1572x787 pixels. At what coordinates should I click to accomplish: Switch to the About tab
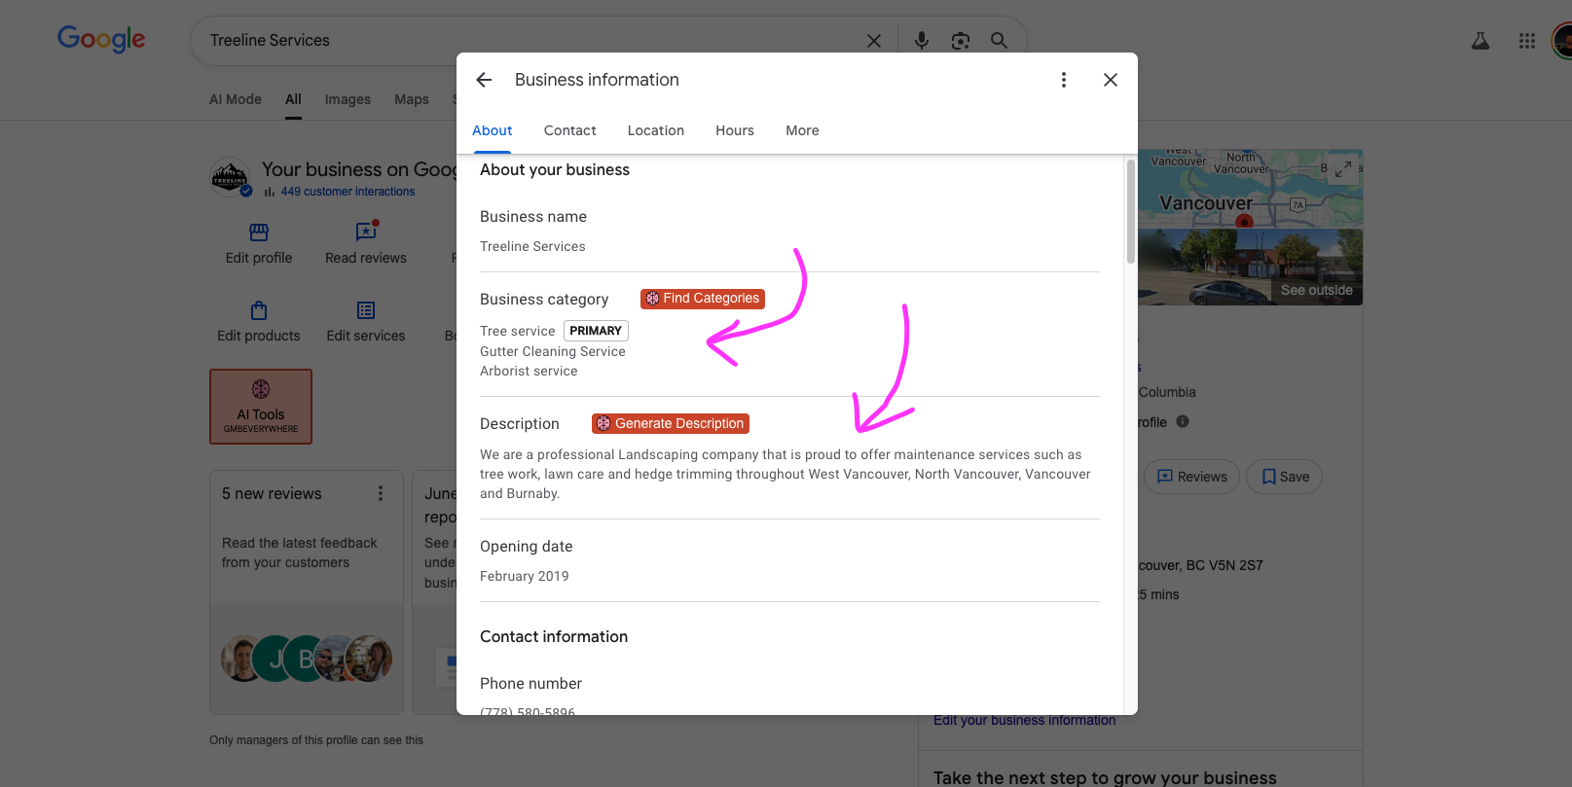point(493,130)
